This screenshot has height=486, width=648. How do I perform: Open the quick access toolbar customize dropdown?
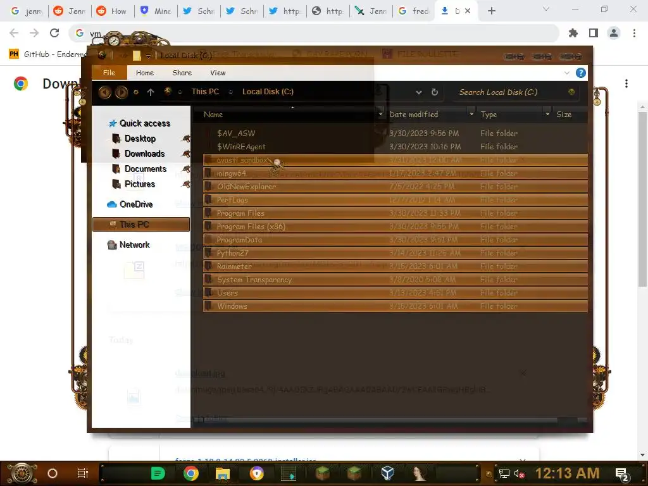coord(148,56)
